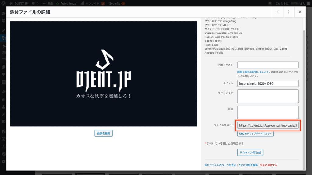312x175 pixels.
Task: Click the Path s/wp-content/uploads text
Action: point(246,47)
